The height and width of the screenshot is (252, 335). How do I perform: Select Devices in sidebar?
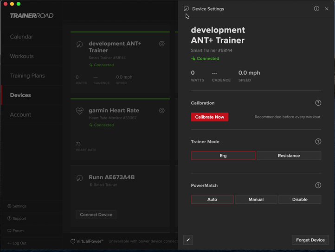coord(20,95)
